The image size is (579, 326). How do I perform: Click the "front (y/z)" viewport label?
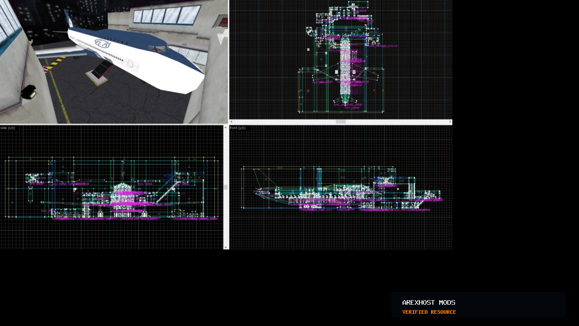tap(237, 128)
